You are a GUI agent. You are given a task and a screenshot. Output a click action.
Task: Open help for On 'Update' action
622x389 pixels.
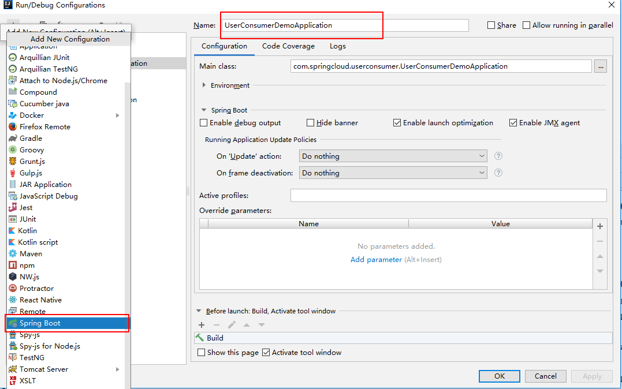pyautogui.click(x=498, y=156)
